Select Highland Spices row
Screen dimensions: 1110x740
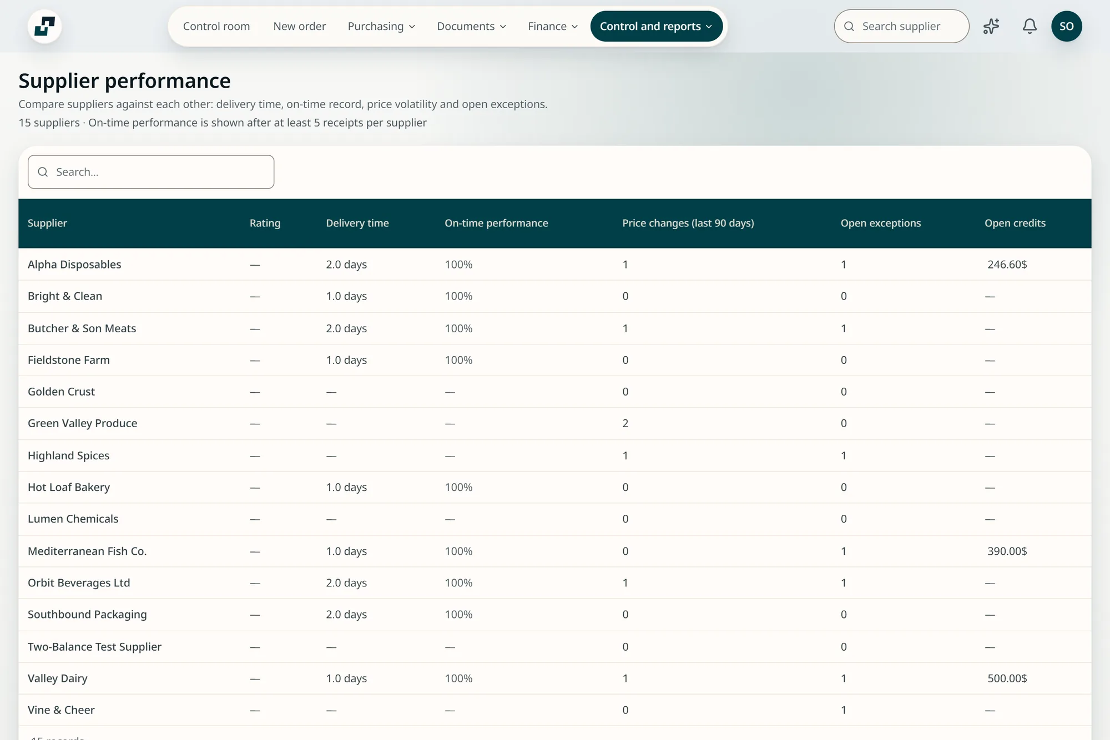[x=555, y=455]
